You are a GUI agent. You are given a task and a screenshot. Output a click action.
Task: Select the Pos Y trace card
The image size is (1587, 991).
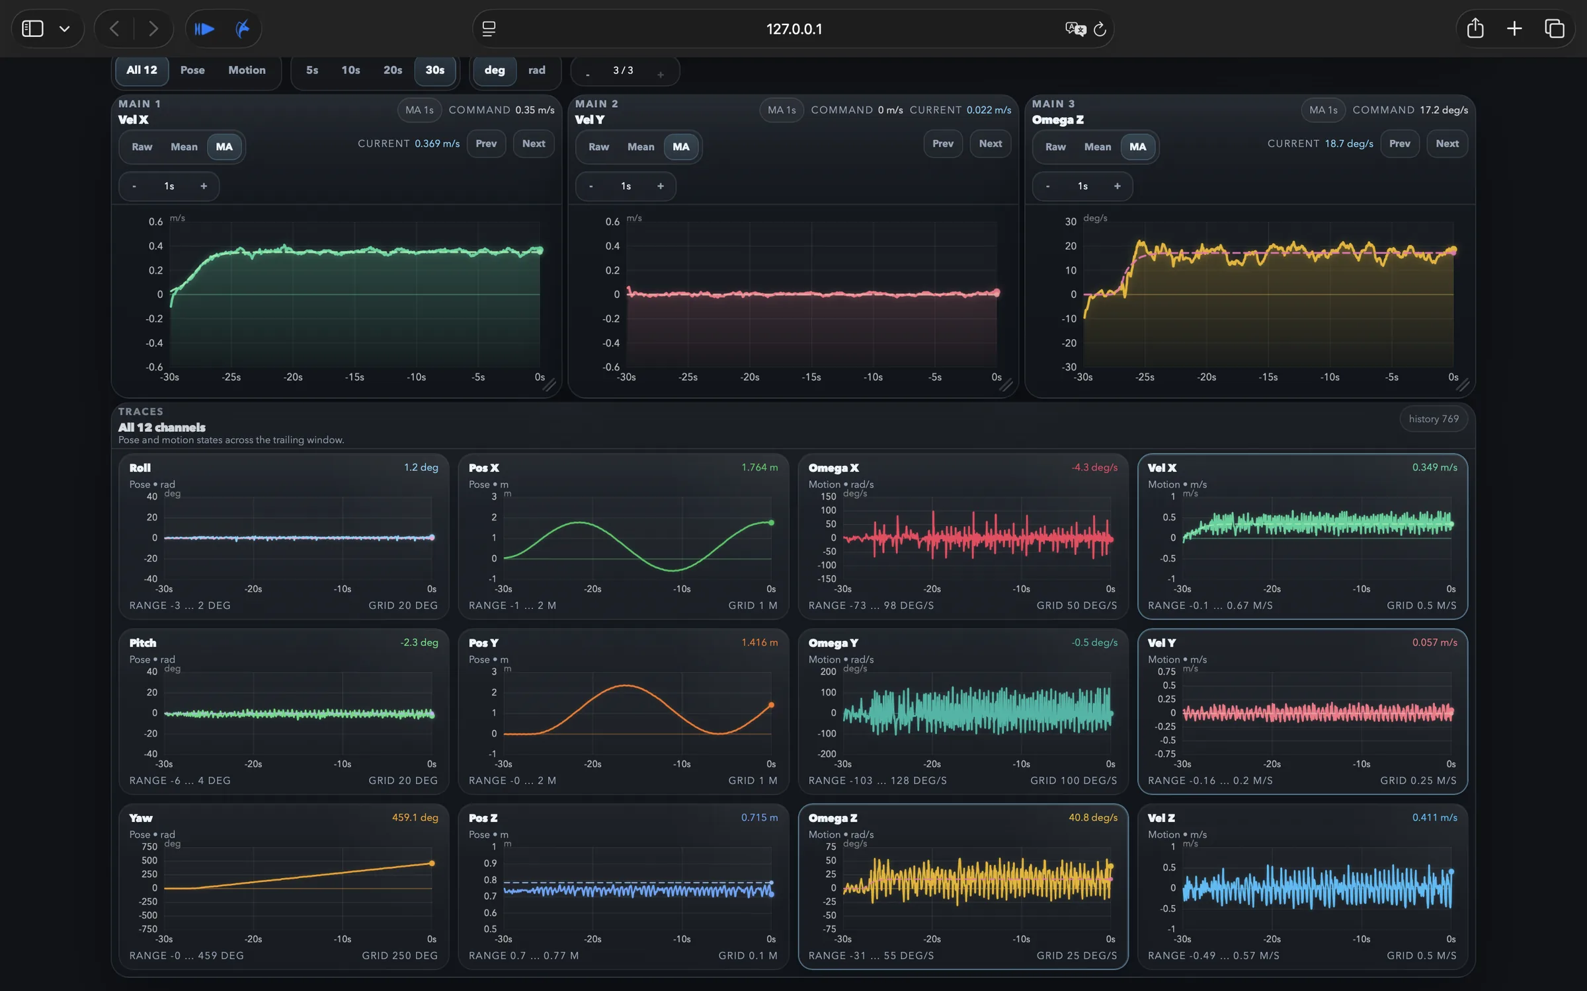tap(623, 711)
